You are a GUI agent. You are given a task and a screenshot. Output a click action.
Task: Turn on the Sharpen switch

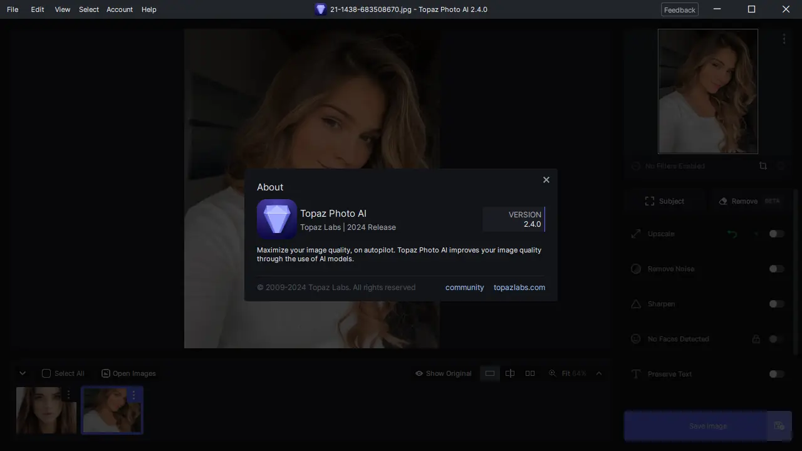(x=776, y=304)
